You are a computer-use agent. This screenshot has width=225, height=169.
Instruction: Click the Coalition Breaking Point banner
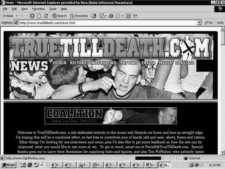point(110,116)
